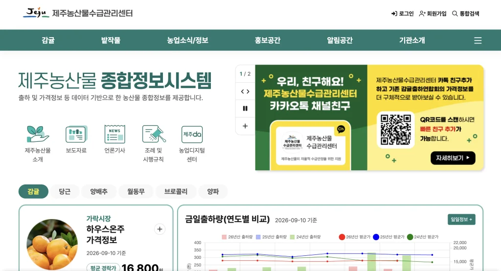Click the plus button under the banner pause
The width and height of the screenshot is (501, 271).
(x=245, y=126)
